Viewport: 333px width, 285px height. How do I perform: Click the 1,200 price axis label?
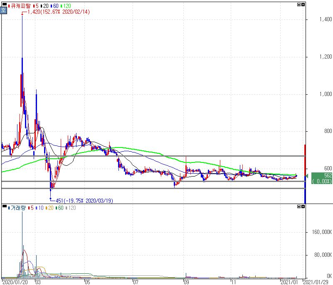pyautogui.click(x=326, y=57)
